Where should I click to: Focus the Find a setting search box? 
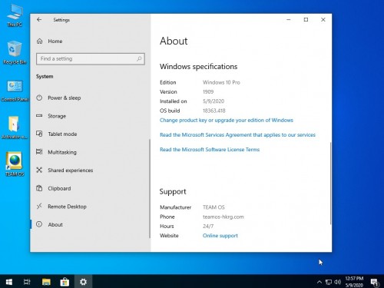[x=91, y=58]
